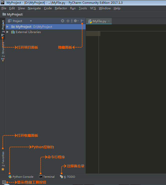Open the Tools menu
The height and width of the screenshot is (185, 166).
click(x=83, y=8)
